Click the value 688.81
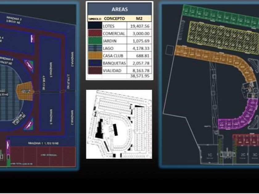The height and width of the screenshot is (194, 259). [x=143, y=56]
